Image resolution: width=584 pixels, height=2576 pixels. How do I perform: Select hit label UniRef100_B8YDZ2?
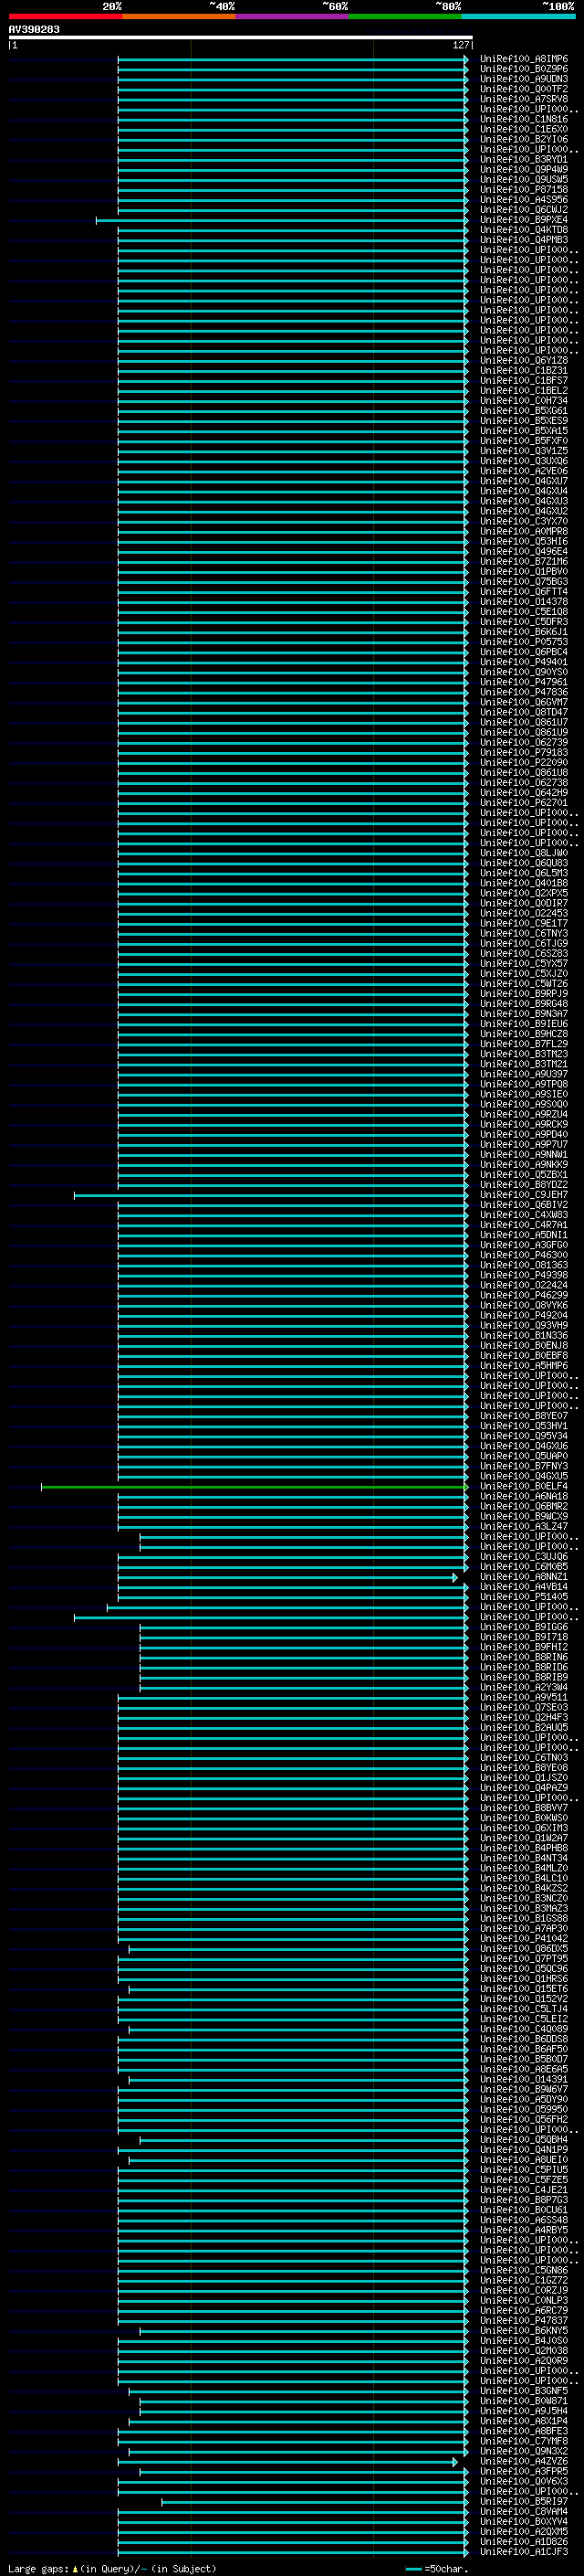(x=523, y=1184)
